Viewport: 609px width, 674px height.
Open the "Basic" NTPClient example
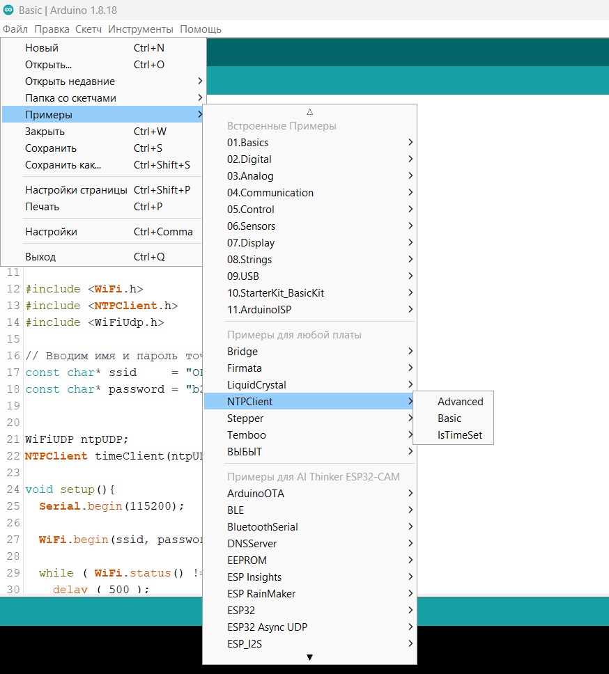pyautogui.click(x=449, y=418)
